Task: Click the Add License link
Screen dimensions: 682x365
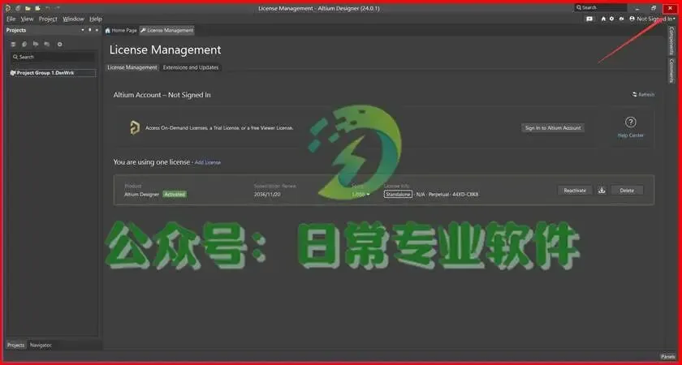Action: (208, 162)
